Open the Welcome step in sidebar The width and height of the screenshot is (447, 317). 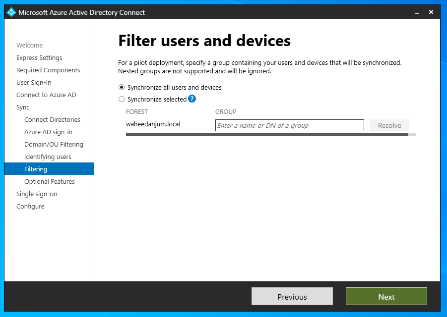click(29, 45)
